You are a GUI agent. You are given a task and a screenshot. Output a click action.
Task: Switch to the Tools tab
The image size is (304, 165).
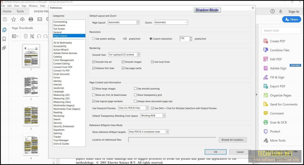coord(20,11)
